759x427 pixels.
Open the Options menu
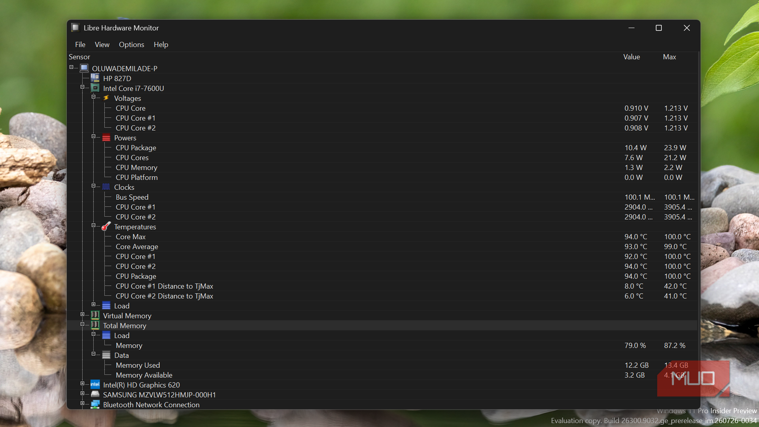132,45
